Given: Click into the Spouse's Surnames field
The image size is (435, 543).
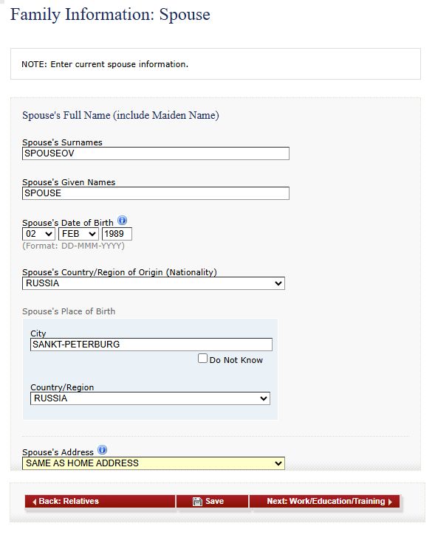Looking at the screenshot, I should (x=156, y=153).
